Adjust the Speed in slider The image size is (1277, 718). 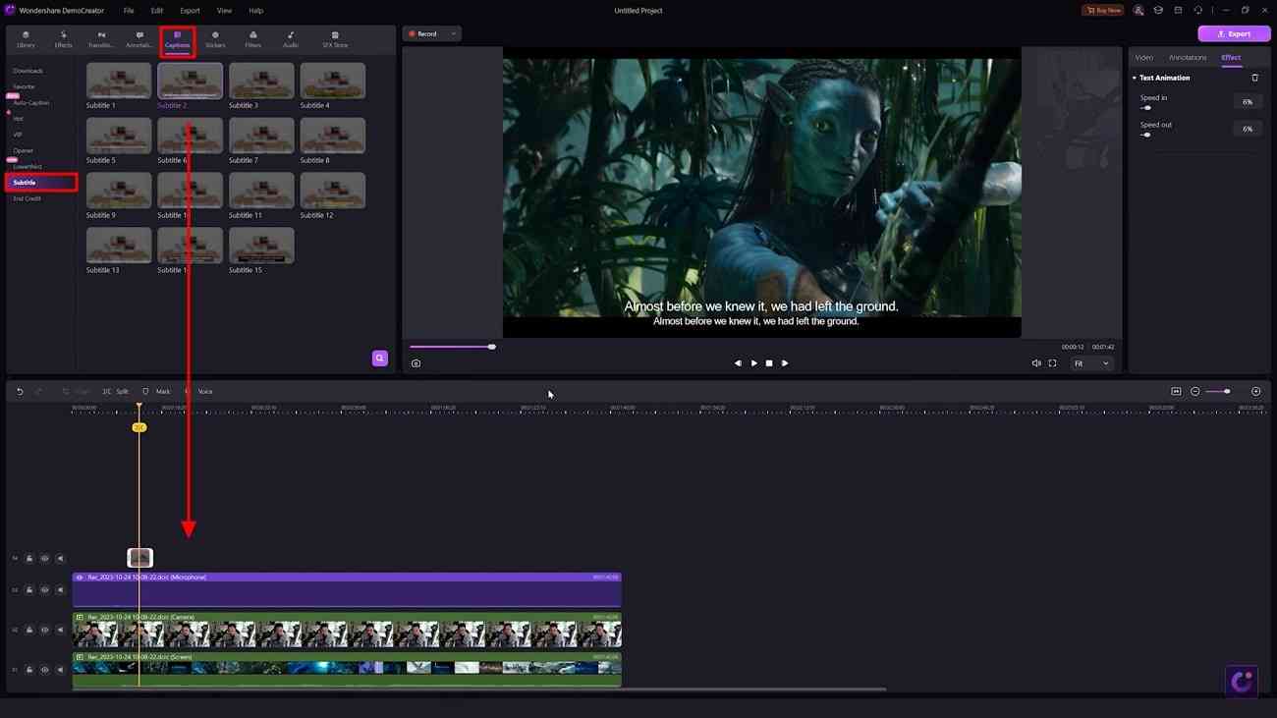[1146, 108]
